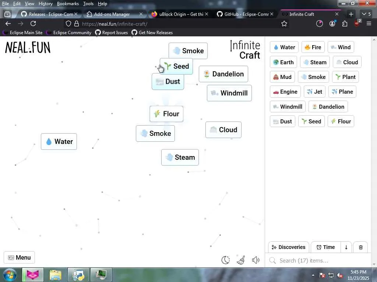Open Windows Start button

10,275
